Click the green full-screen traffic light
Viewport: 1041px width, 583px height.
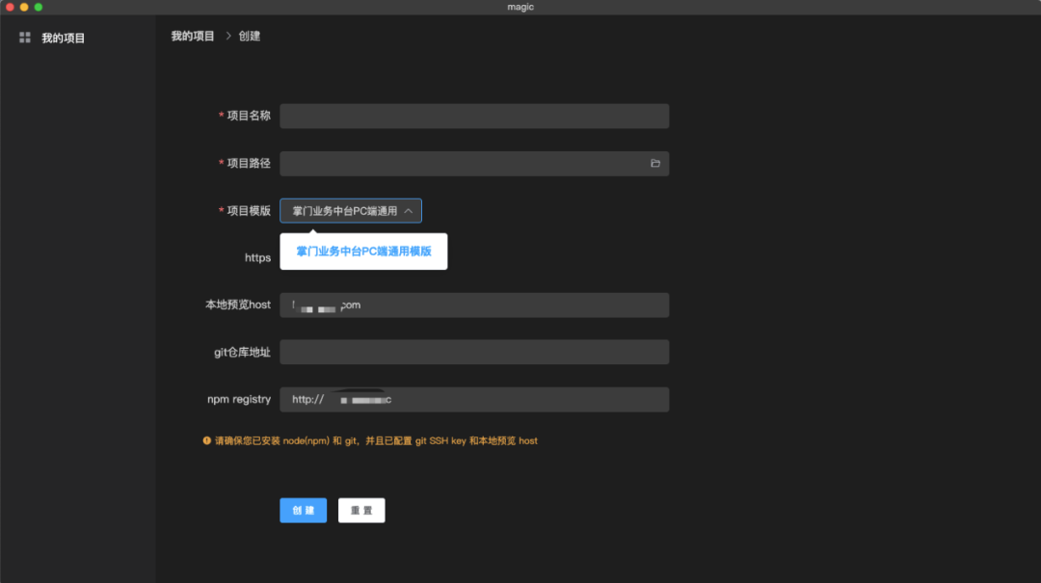(x=39, y=7)
